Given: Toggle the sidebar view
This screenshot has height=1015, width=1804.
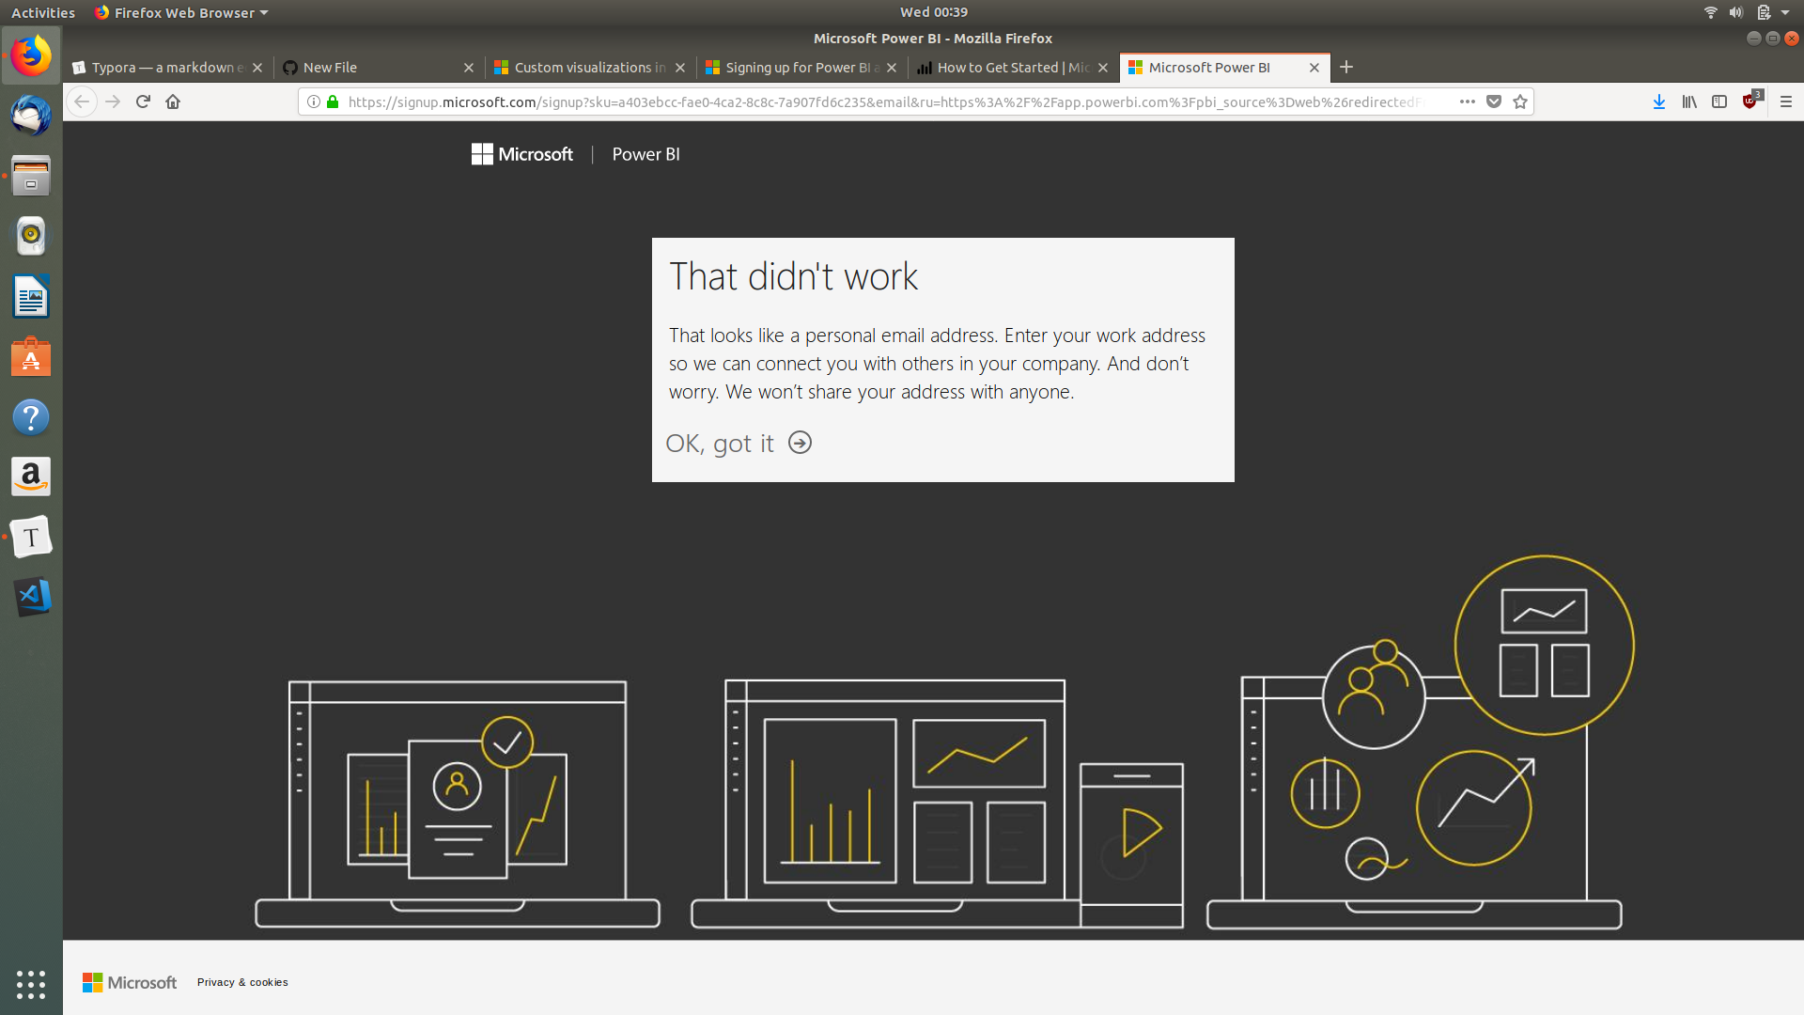Looking at the screenshot, I should pos(1719,101).
